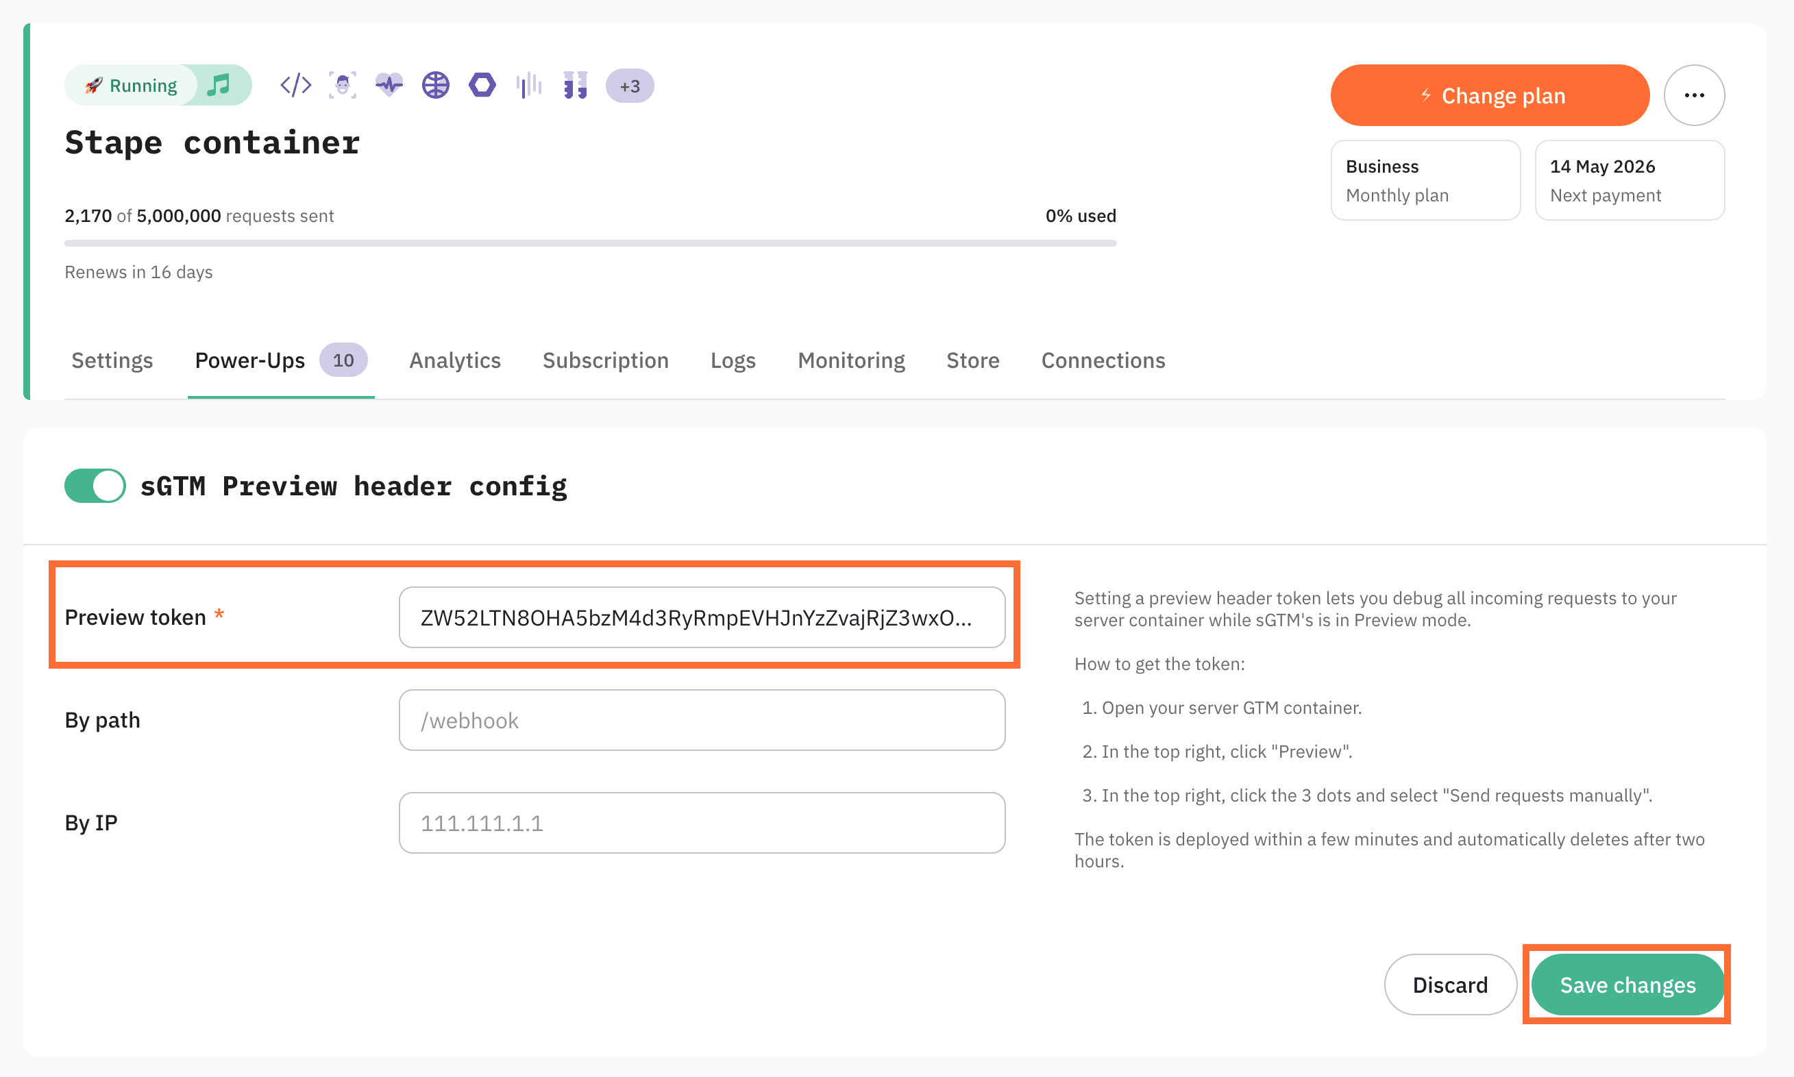Open the Monitoring tab
1794x1077 pixels.
click(850, 360)
